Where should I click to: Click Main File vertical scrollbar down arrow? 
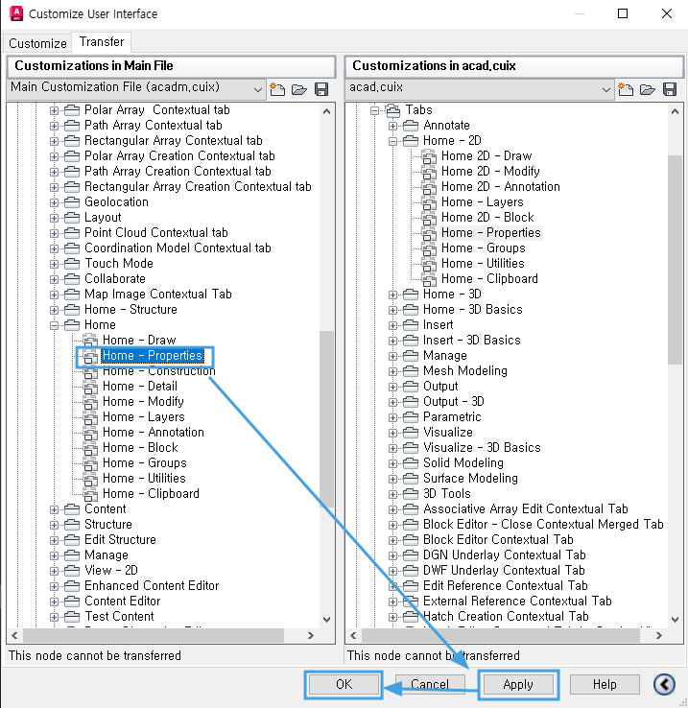click(326, 619)
